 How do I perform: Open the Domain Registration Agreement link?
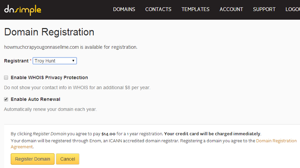(276, 141)
